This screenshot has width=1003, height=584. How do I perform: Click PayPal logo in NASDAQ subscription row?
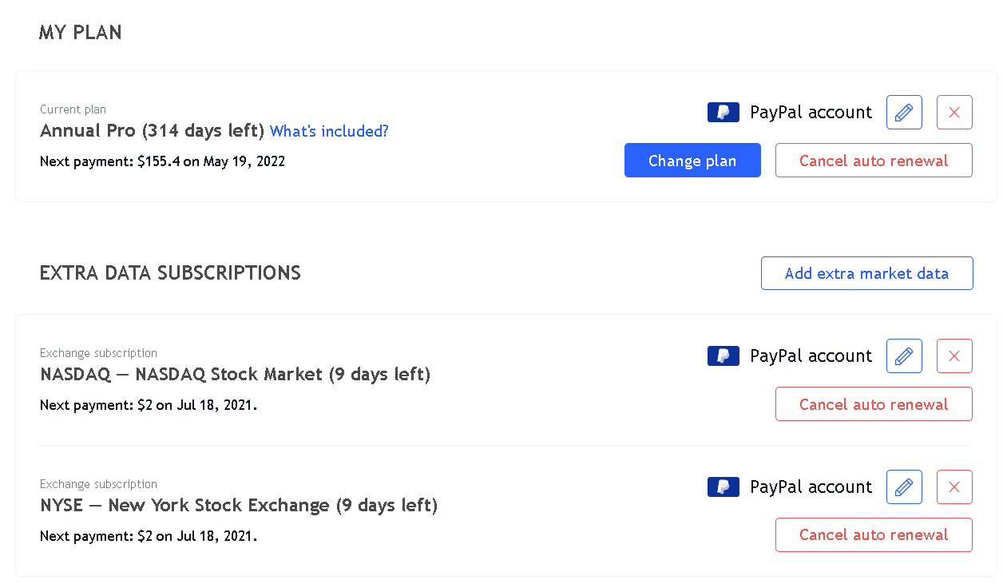coord(723,356)
